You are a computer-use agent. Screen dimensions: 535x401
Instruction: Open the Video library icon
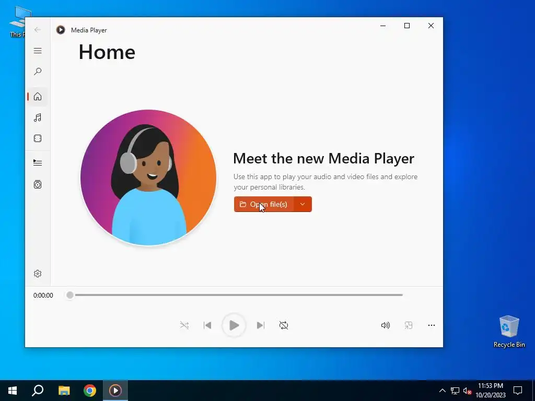(38, 138)
